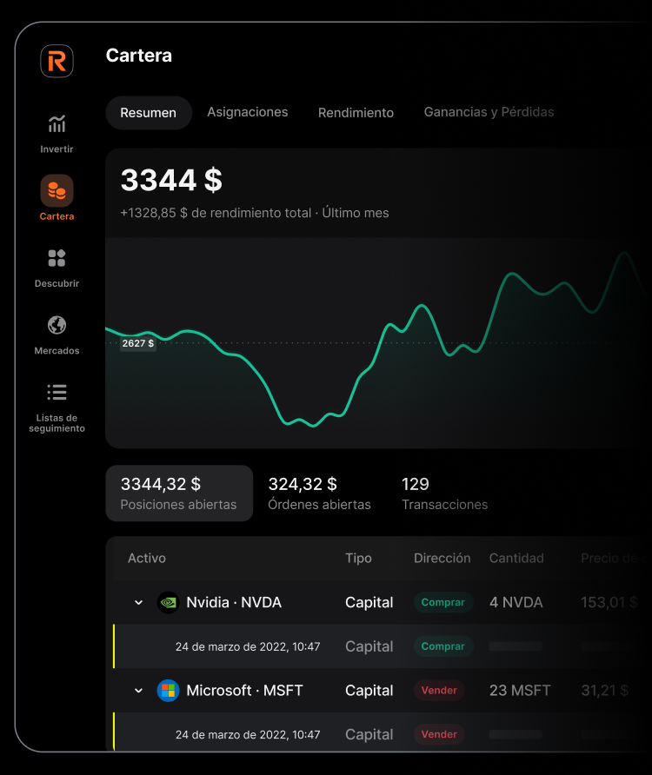Show Órdenes abiertas list
The height and width of the screenshot is (775, 652).
click(319, 493)
